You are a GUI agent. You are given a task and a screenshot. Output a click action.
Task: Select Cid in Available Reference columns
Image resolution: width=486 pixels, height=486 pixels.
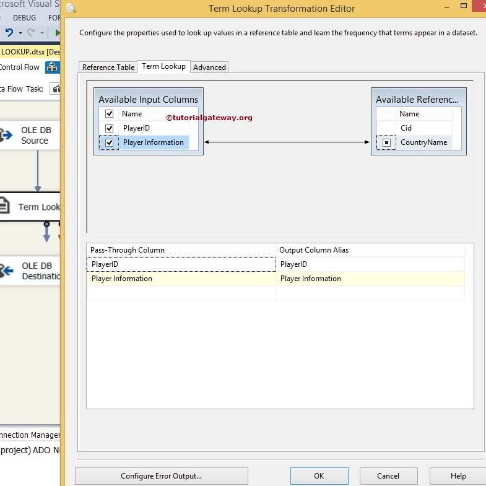coord(406,128)
